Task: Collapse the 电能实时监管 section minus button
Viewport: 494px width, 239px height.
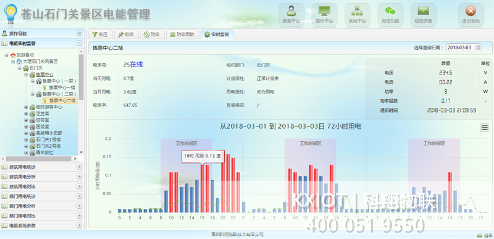Action: (x=79, y=43)
